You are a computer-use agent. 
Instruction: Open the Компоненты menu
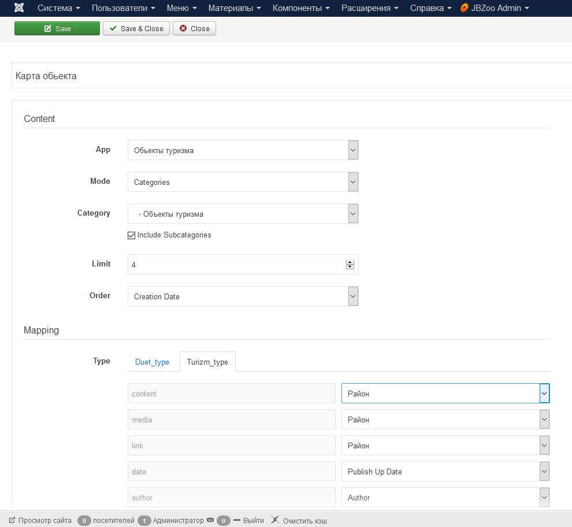[300, 8]
